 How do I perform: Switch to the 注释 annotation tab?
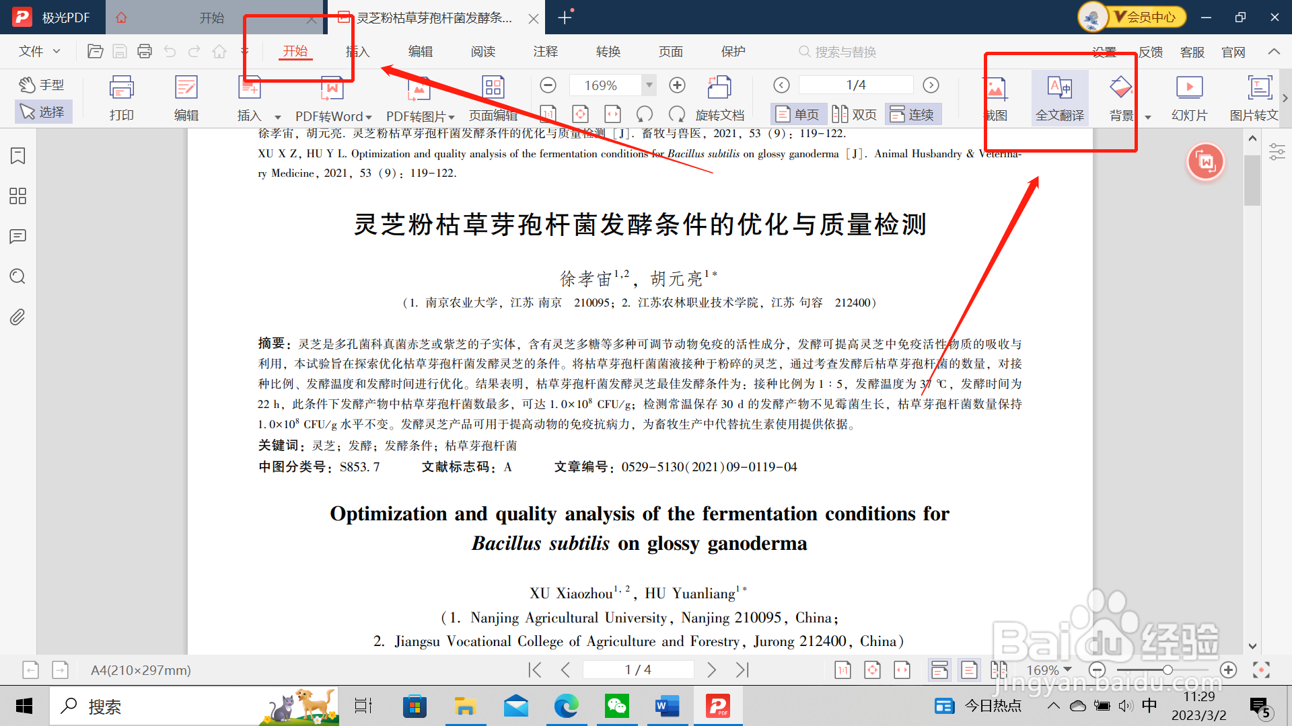pos(545,51)
